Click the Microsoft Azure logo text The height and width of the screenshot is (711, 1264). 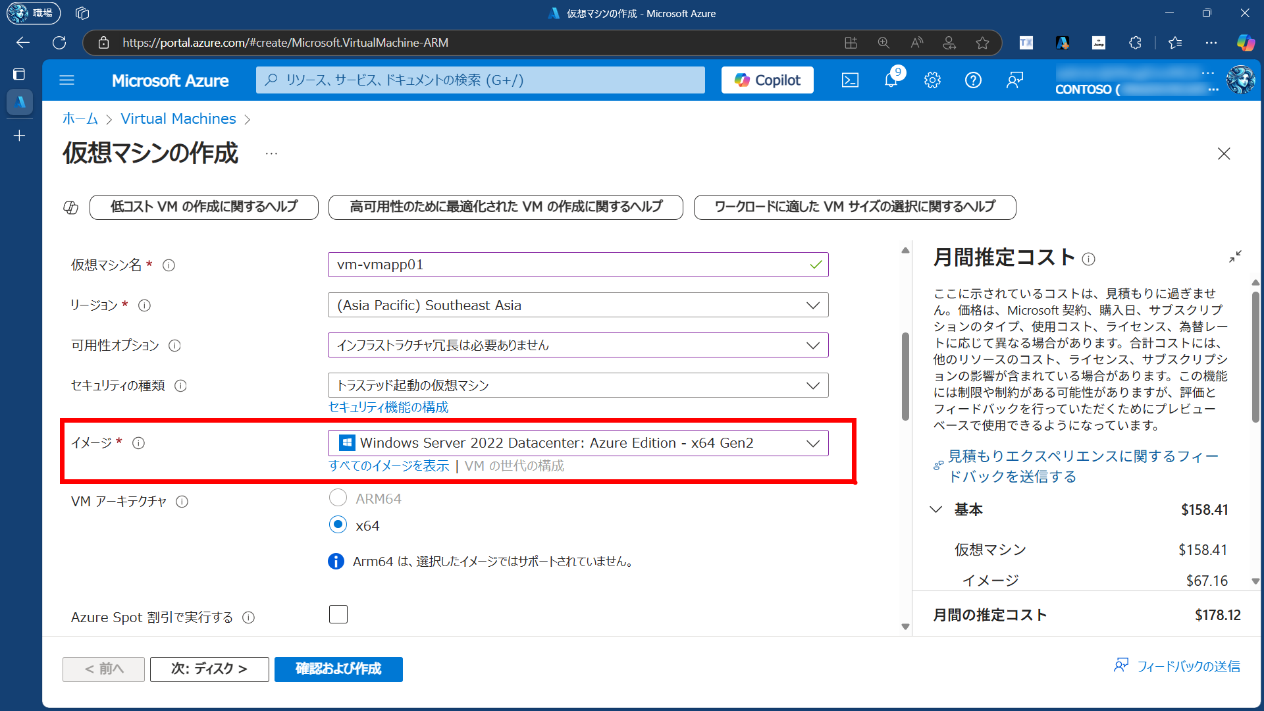pos(171,80)
